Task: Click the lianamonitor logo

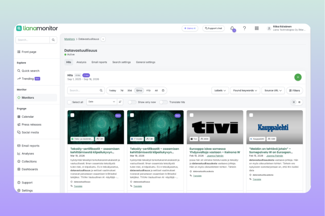Action: pos(37,28)
